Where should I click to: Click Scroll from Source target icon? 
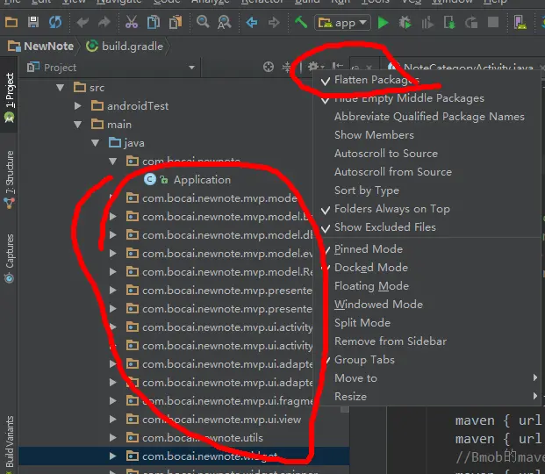pos(269,67)
